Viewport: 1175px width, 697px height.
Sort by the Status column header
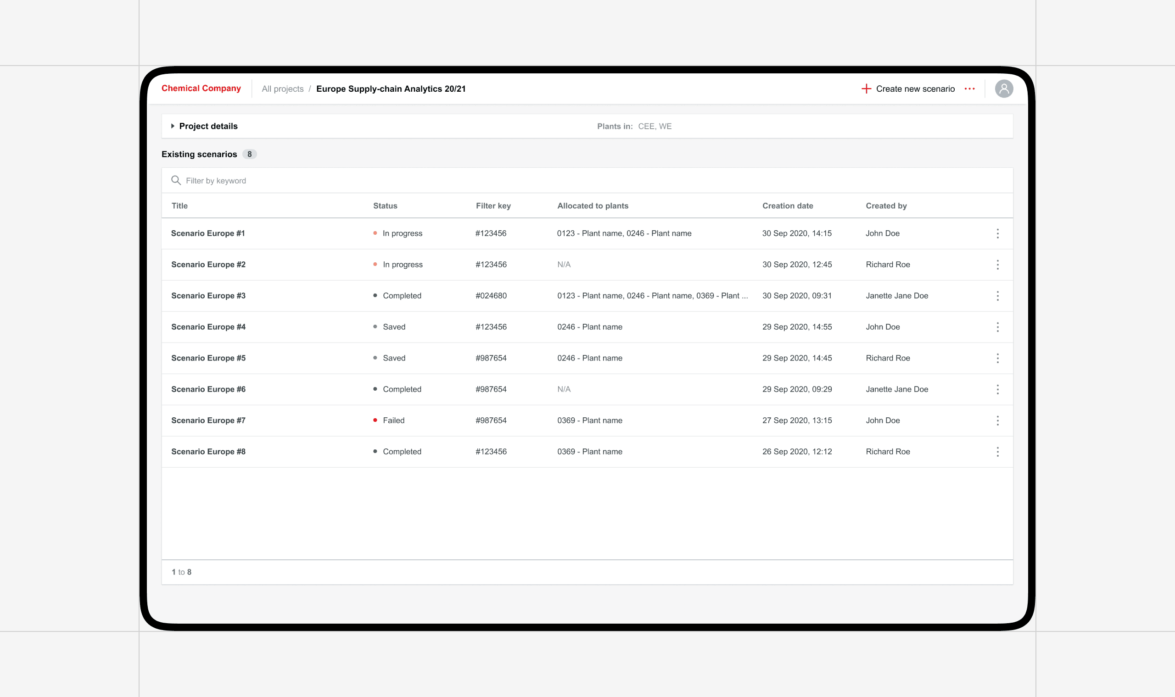coord(385,206)
